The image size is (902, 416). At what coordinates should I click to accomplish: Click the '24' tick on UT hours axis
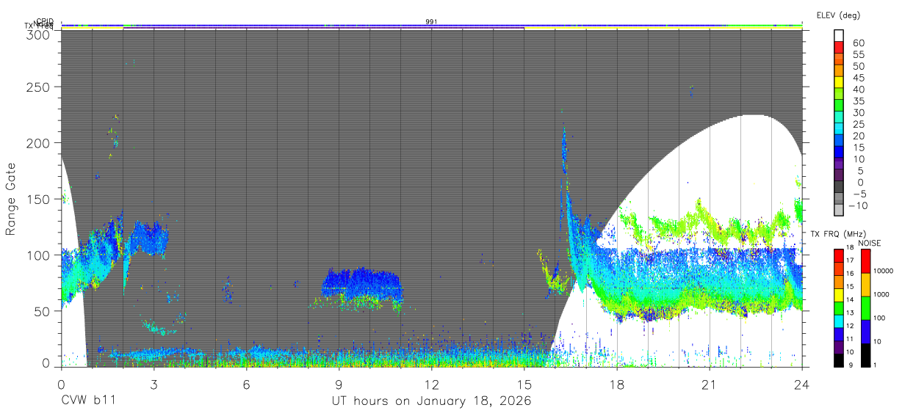[801, 384]
